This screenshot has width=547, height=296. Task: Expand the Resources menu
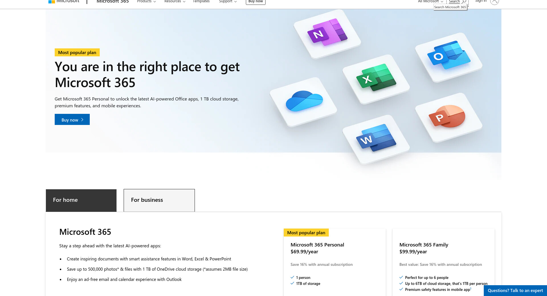[175, 1]
